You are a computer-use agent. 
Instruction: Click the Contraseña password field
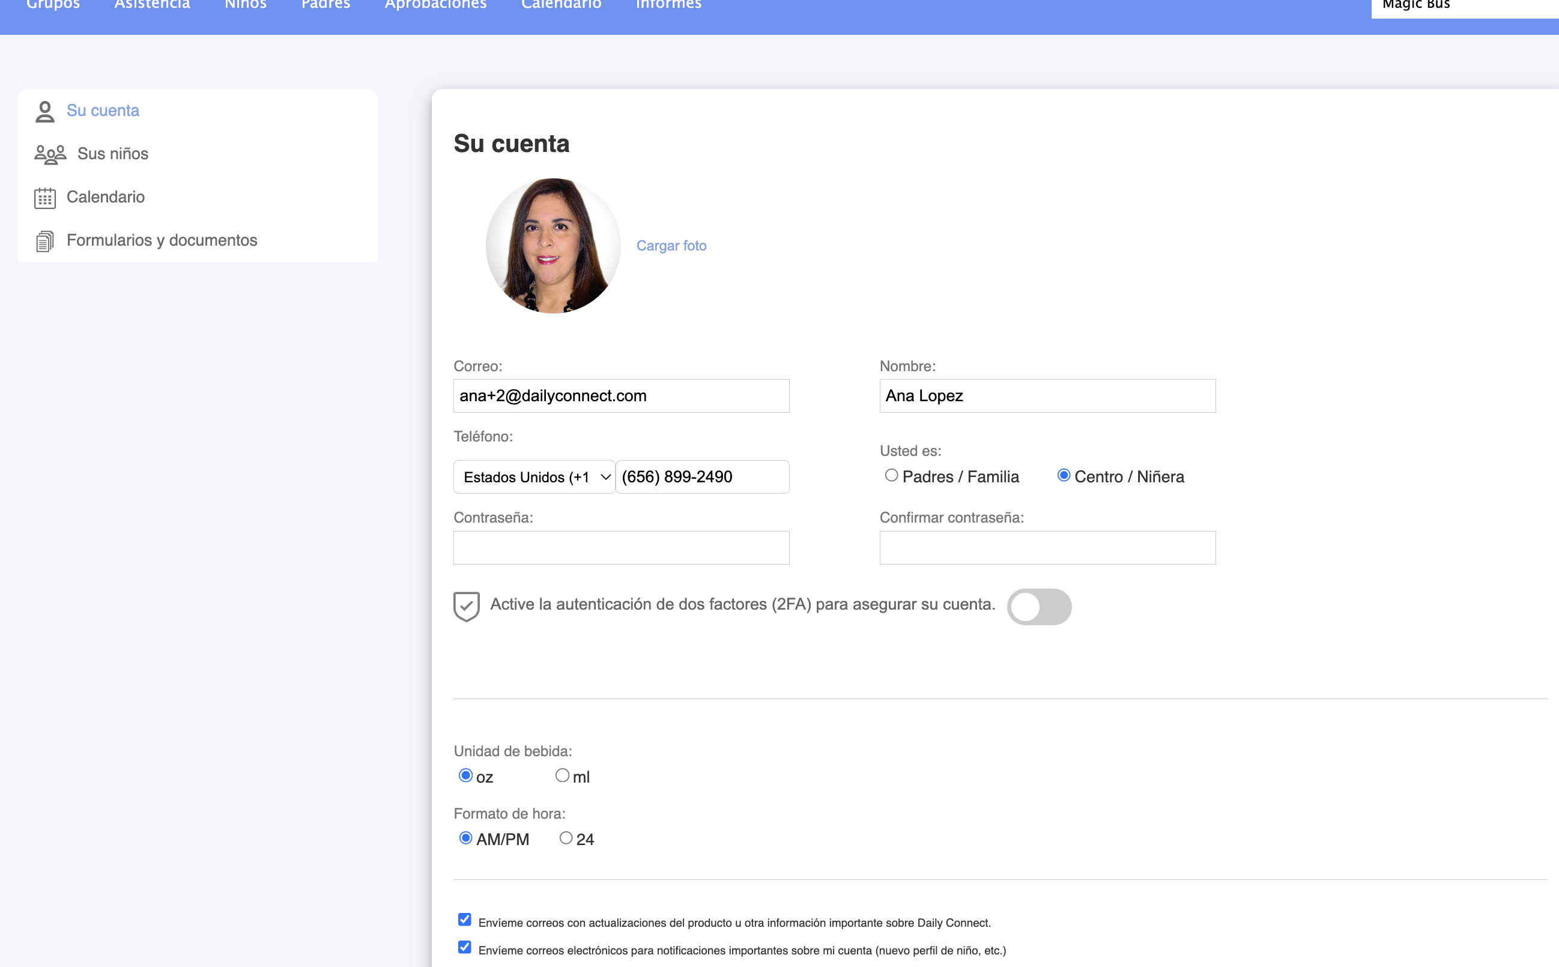pyautogui.click(x=621, y=547)
